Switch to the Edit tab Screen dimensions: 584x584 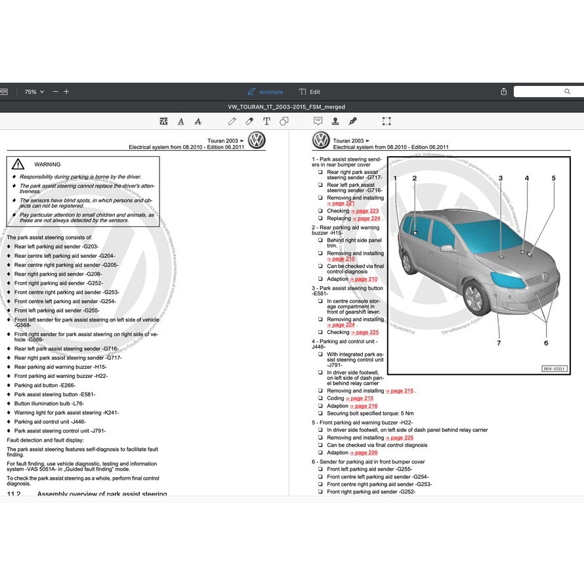pyautogui.click(x=310, y=92)
